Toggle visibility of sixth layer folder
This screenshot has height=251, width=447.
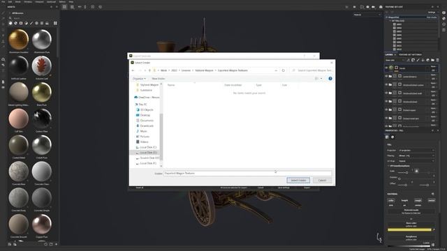pyautogui.click(x=386, y=109)
